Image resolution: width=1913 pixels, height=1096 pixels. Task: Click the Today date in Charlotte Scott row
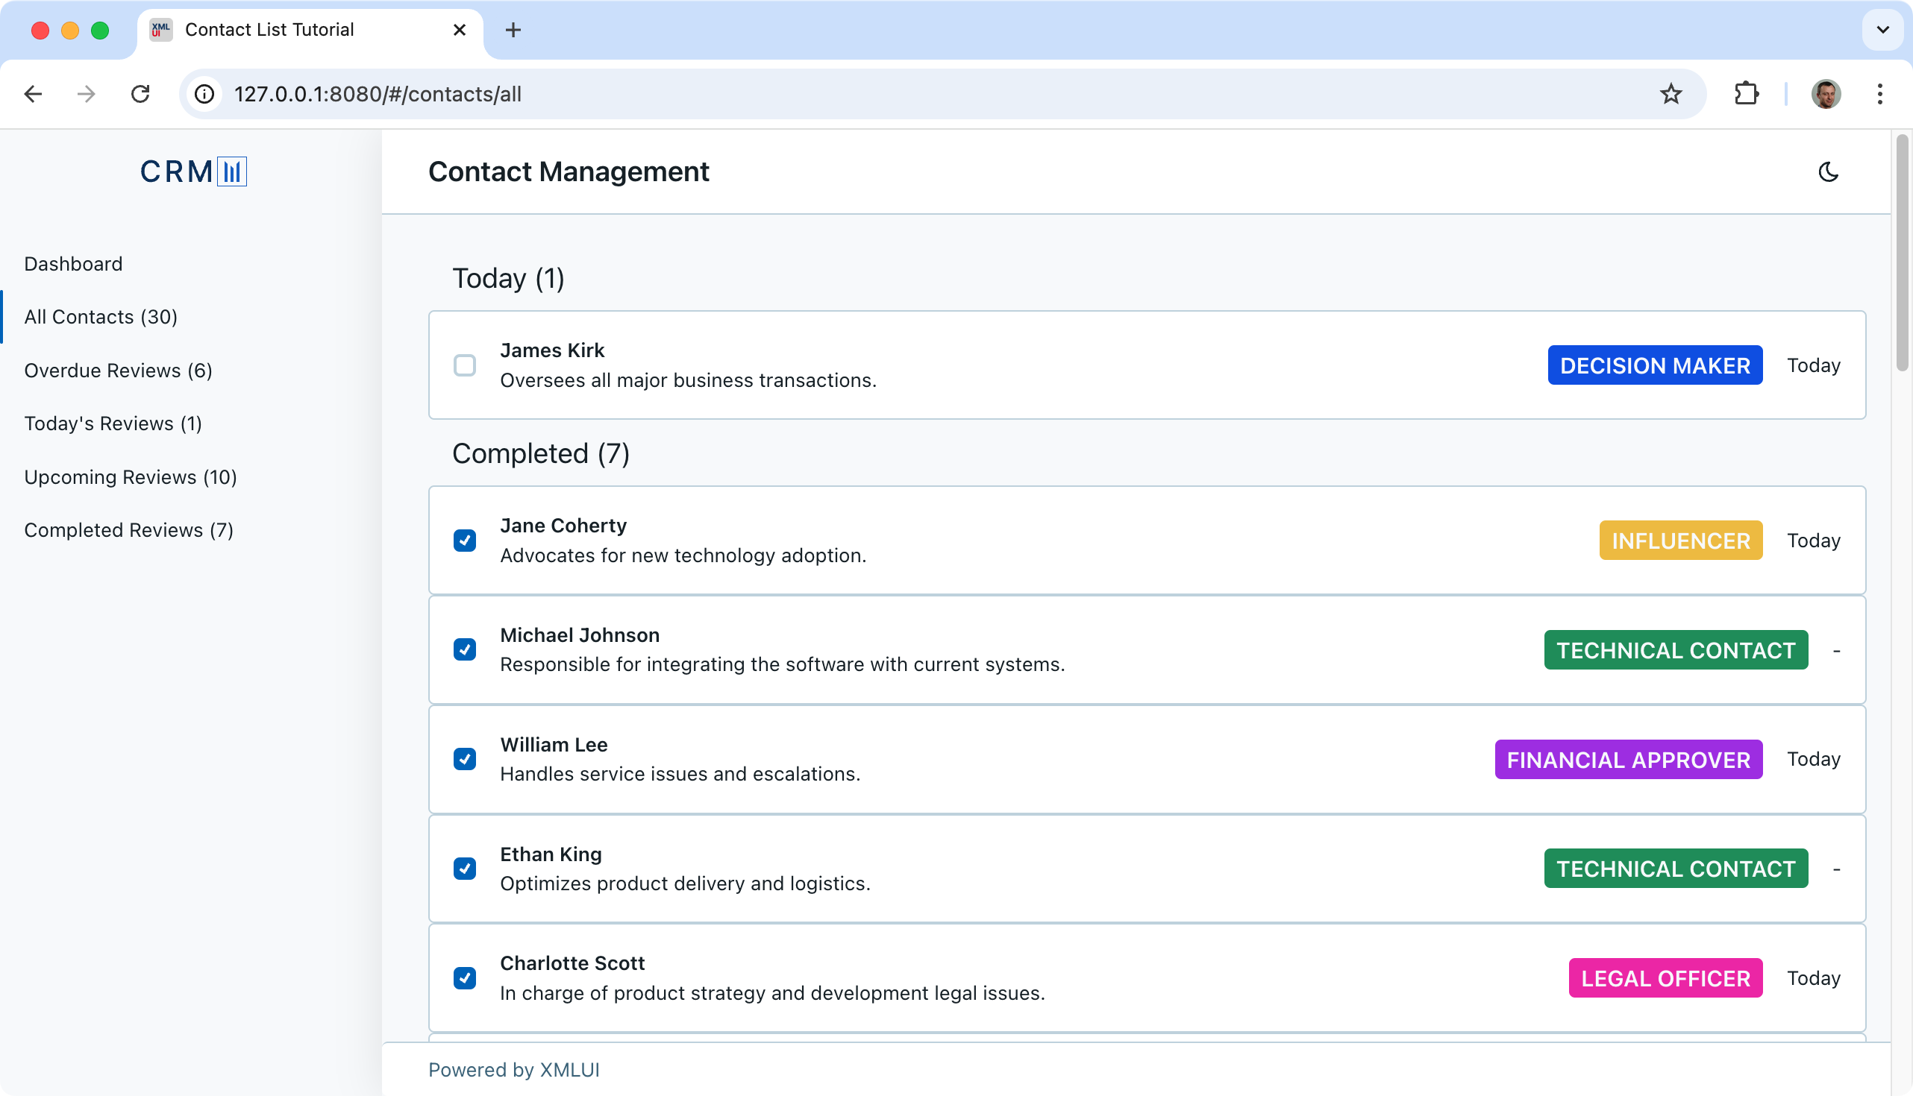pyautogui.click(x=1814, y=978)
